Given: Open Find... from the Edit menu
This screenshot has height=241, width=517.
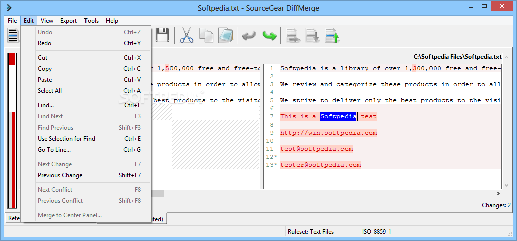Looking at the screenshot, I should click(x=85, y=105).
